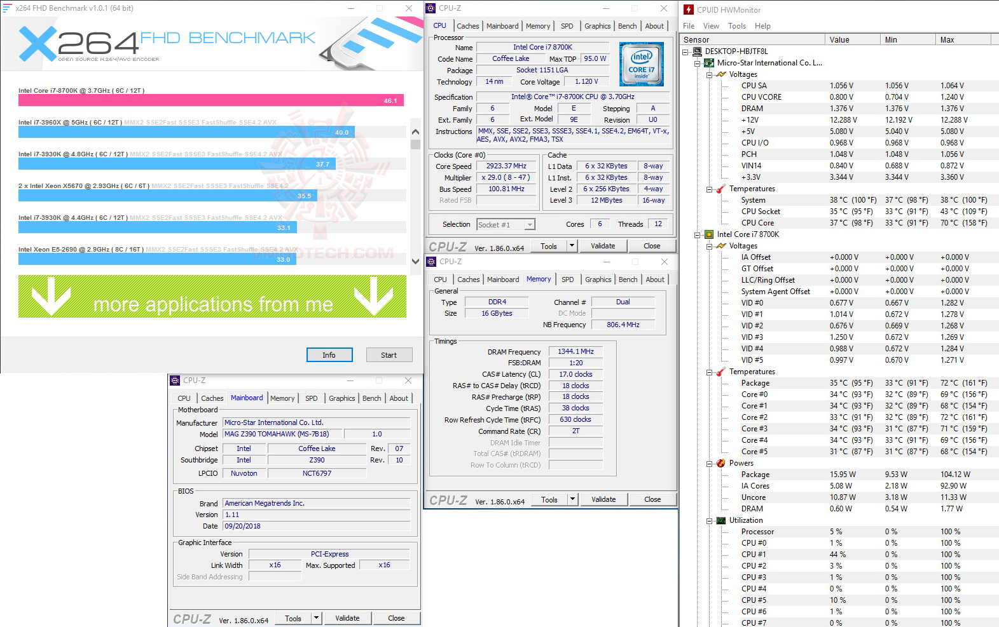Open the Tools dropdown arrow in Mainboard CPU-Z window
Screen dimensions: 999x627
[x=316, y=618]
